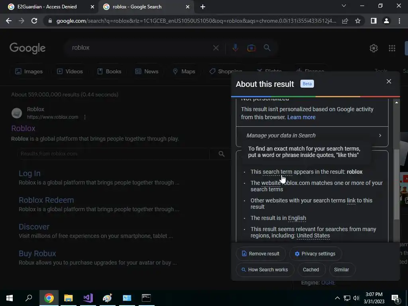
Task: Switch to the E2Guardian - Access Denied tab
Action: (x=47, y=7)
